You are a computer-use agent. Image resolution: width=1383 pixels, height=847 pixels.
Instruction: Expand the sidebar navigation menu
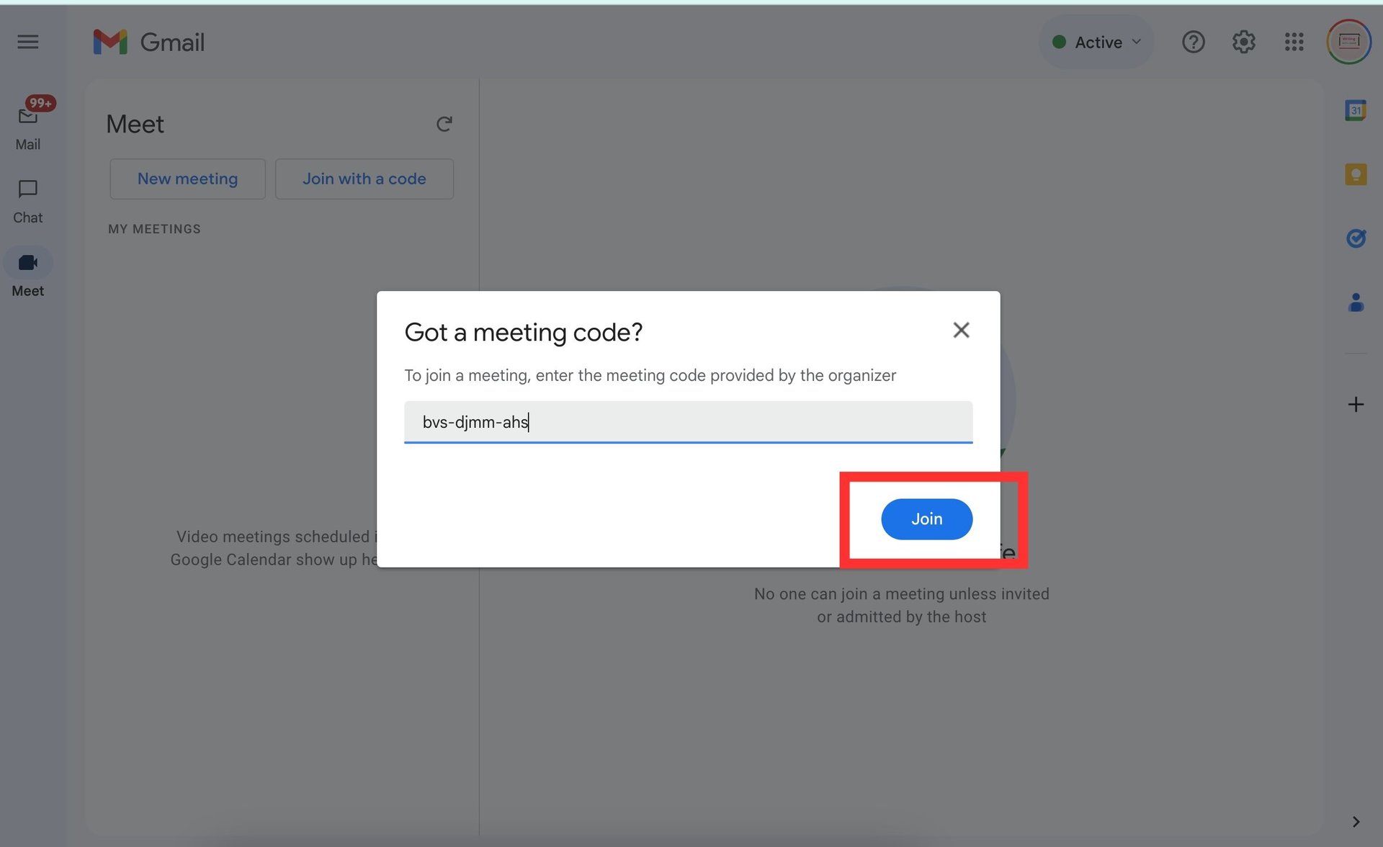click(27, 42)
